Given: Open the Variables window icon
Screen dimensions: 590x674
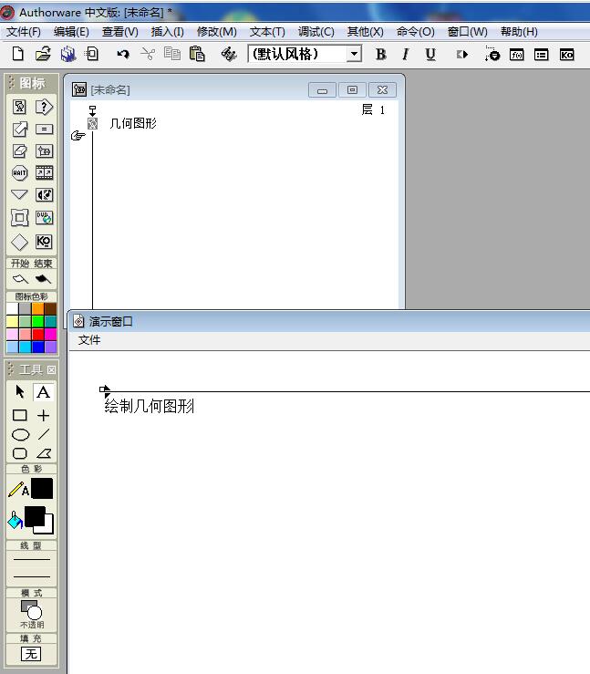Looking at the screenshot, I should tap(541, 55).
